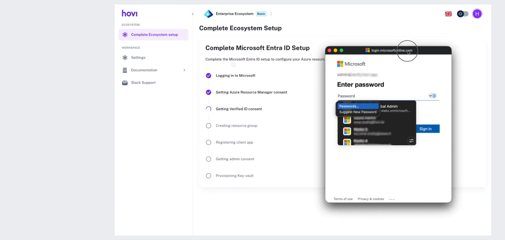Click into the Password input field
505x240 pixels.
coord(381,96)
